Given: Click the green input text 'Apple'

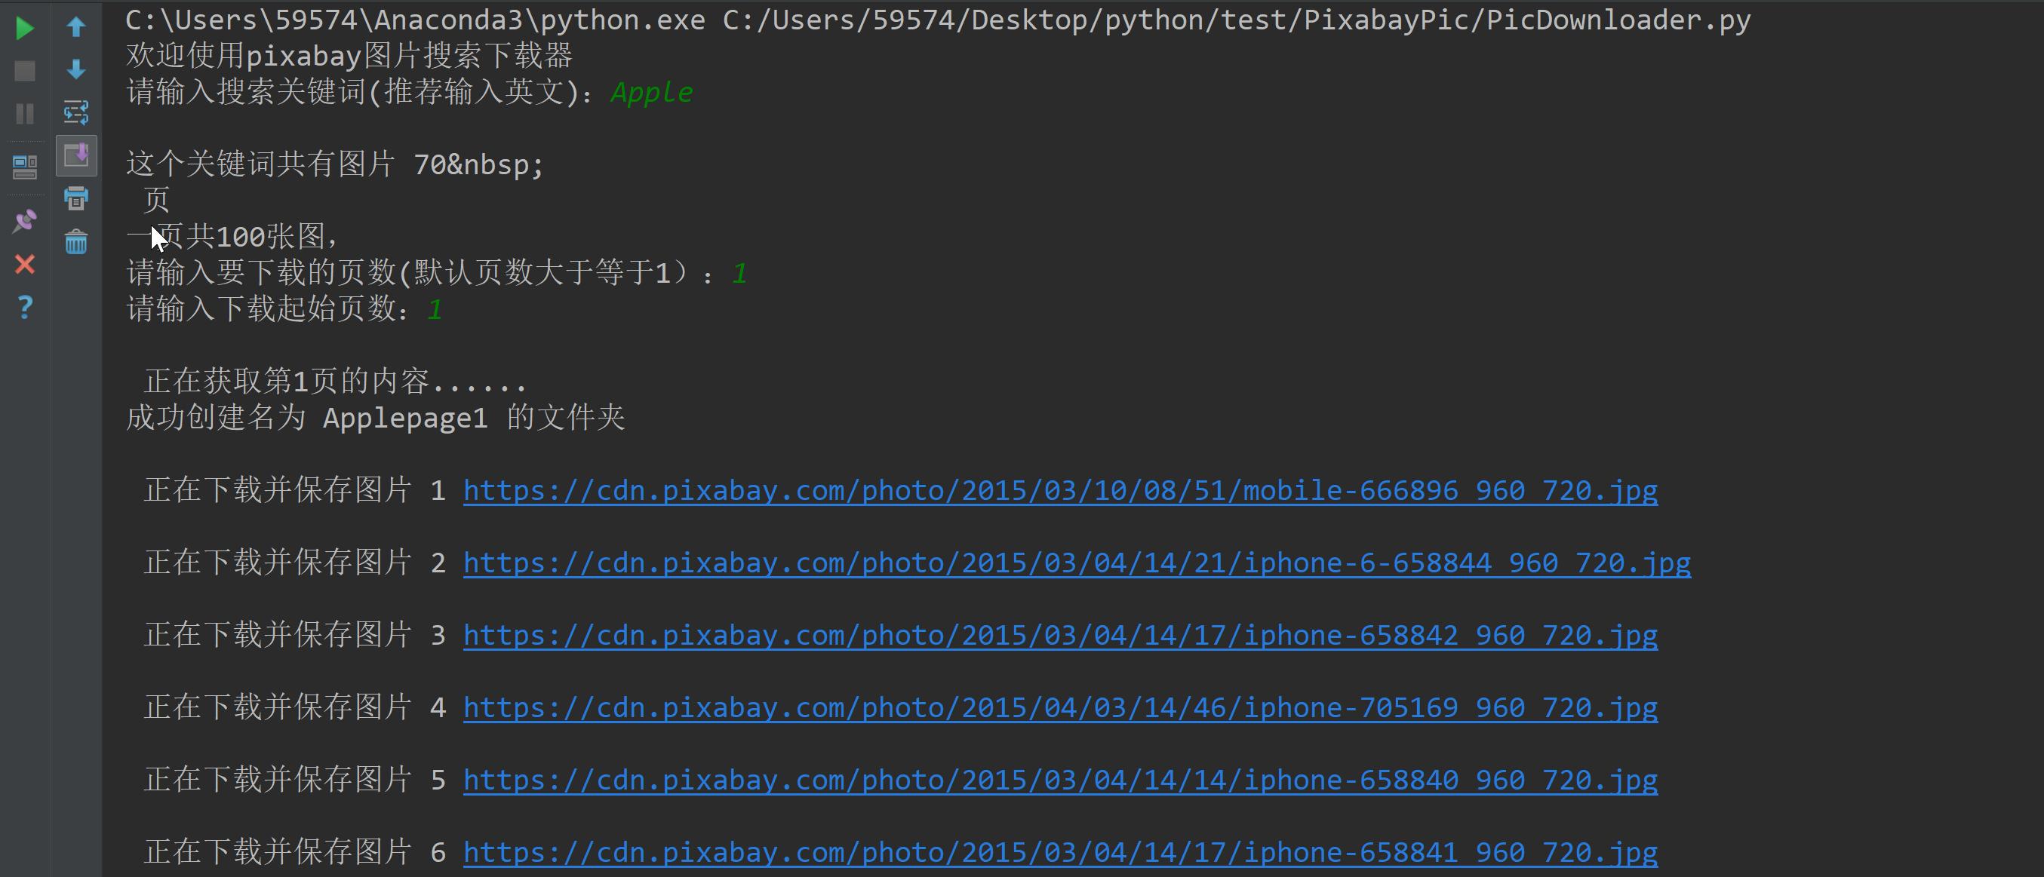Looking at the screenshot, I should [652, 93].
